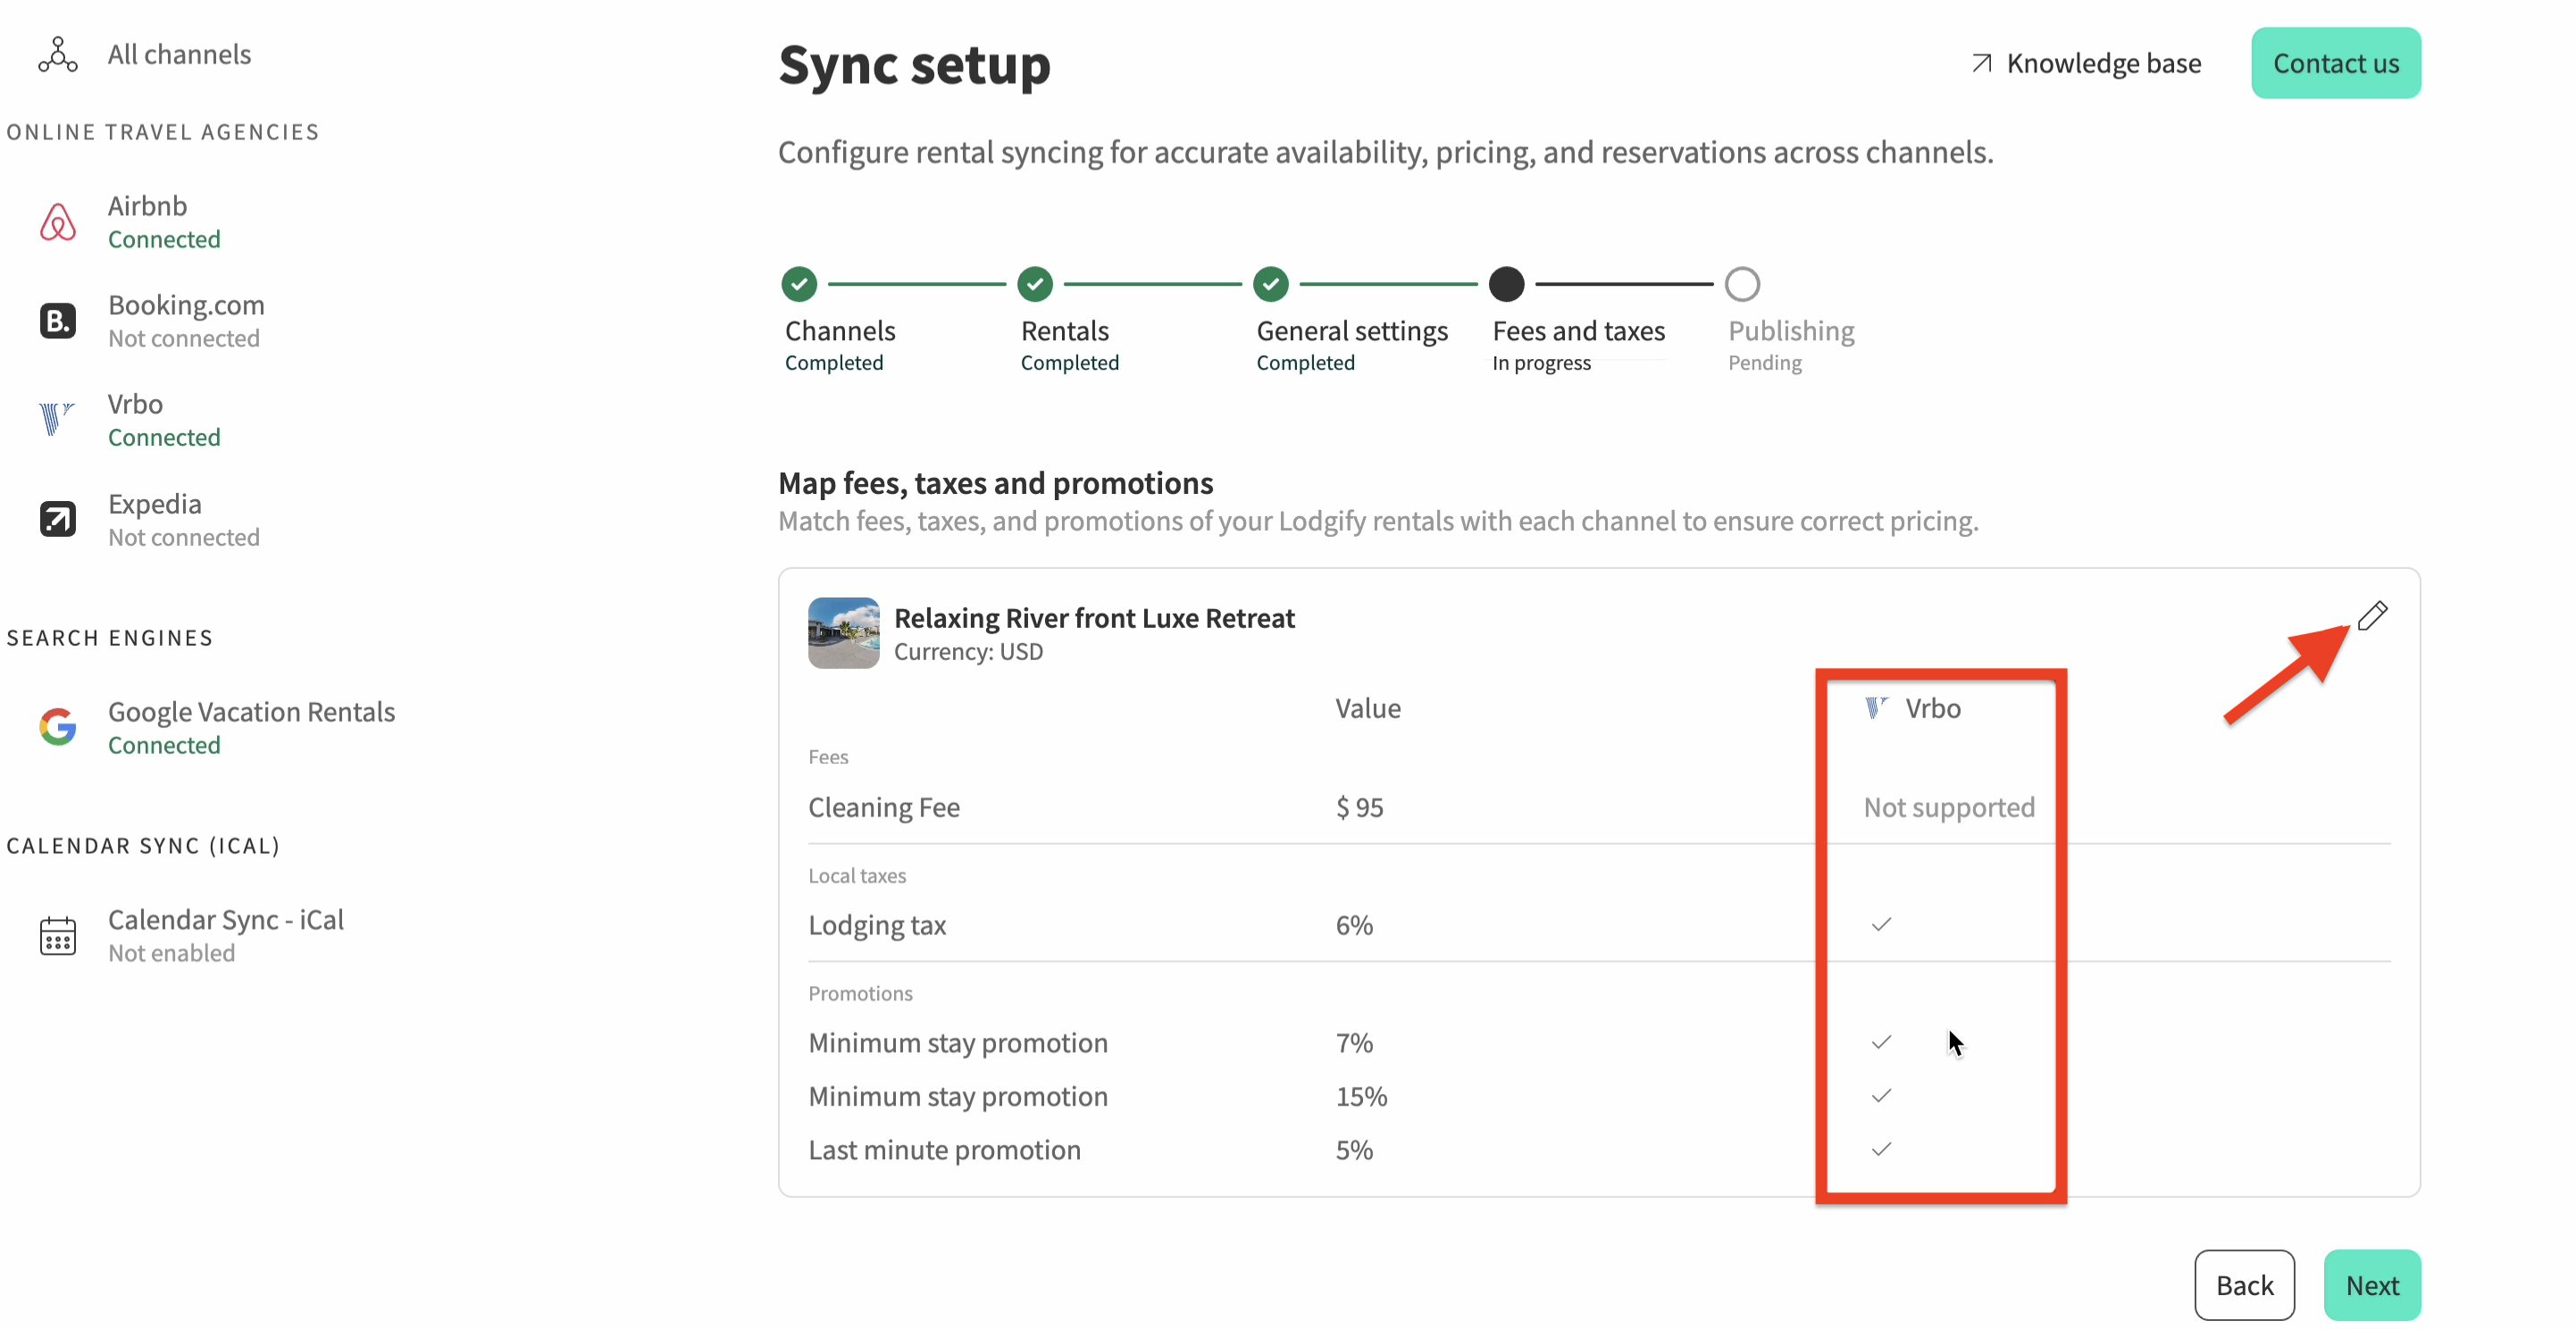Click the Contact us button
2576x1329 pixels.
tap(2335, 63)
